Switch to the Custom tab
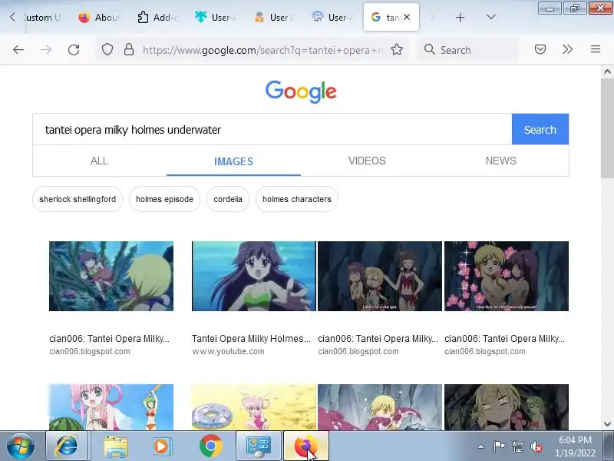This screenshot has width=614, height=461. [42, 17]
